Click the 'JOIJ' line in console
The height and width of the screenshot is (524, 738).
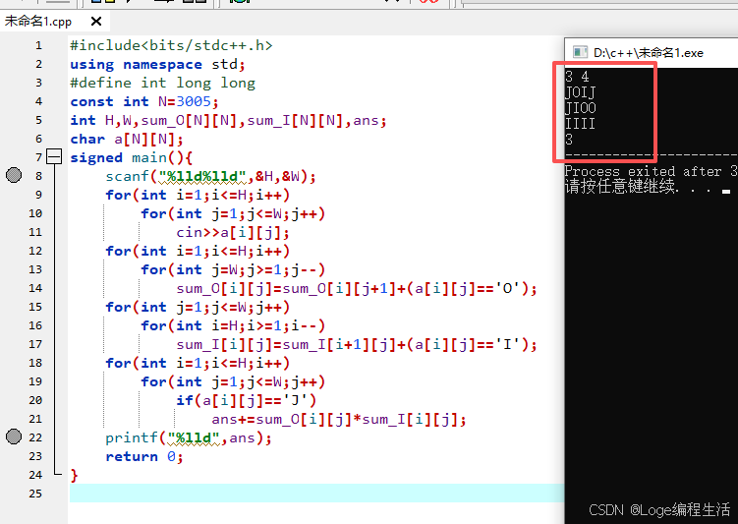click(581, 92)
